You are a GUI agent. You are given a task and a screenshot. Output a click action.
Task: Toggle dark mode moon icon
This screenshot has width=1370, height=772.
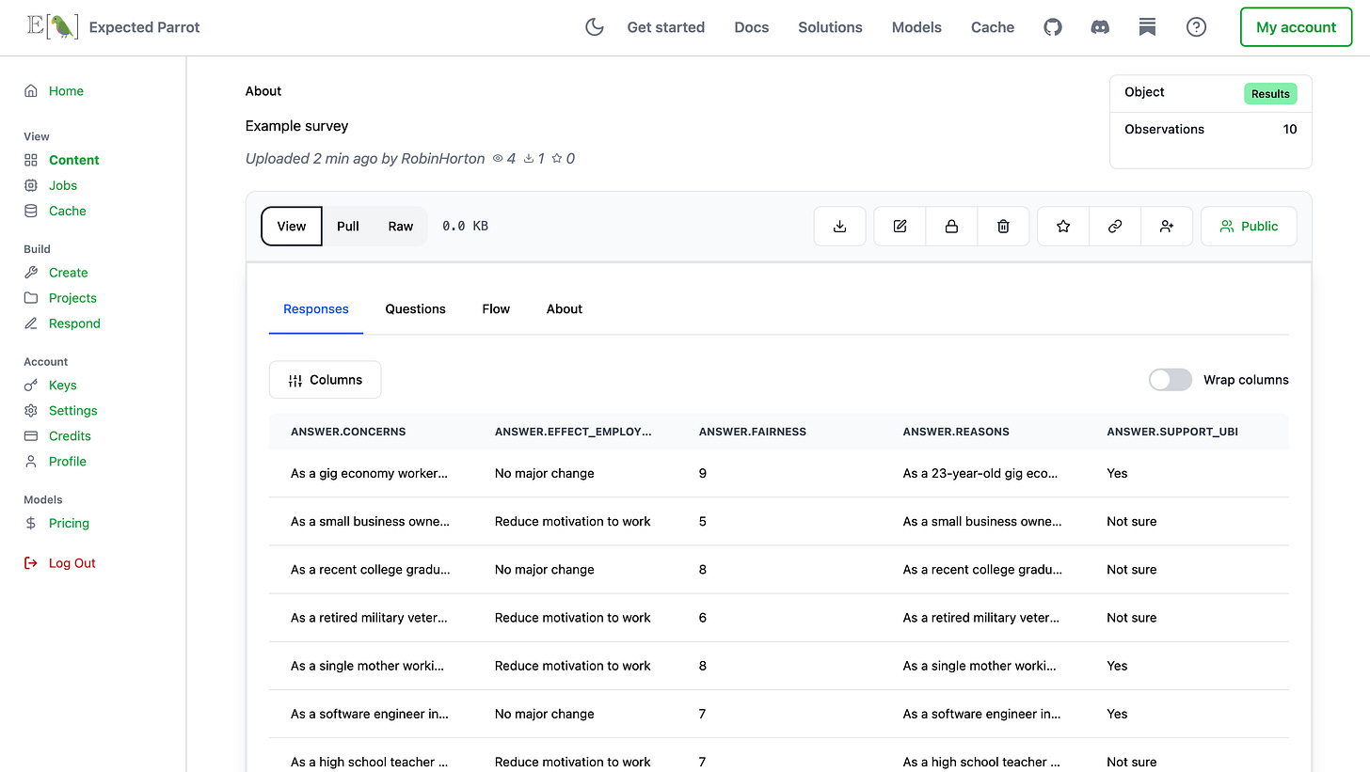595,27
